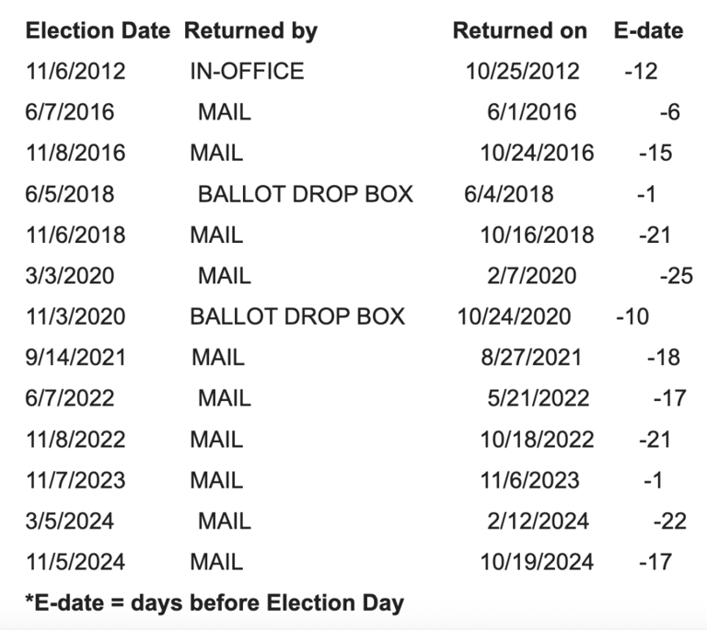Click election date 11/5/2024
The image size is (707, 630).
tap(75, 562)
